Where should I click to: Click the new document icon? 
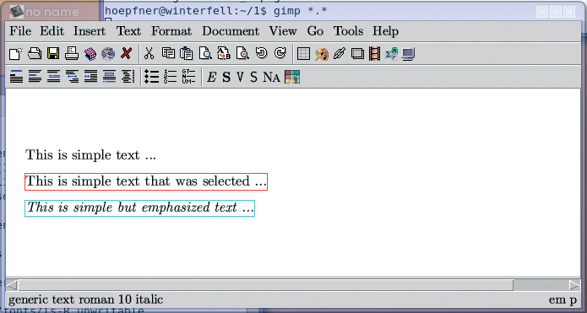coord(16,54)
